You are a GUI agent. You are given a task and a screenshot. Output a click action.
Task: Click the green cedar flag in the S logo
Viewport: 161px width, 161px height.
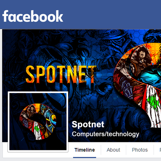pyautogui.click(x=153, y=102)
